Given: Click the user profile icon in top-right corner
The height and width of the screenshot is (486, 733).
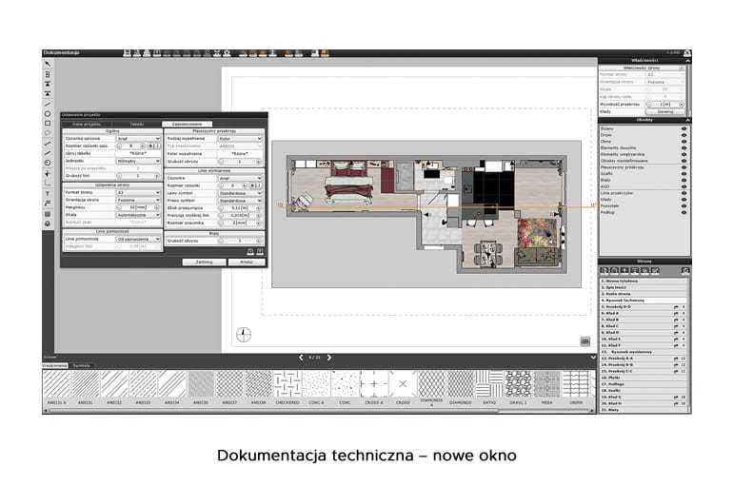Looking at the screenshot, I should pos(686,53).
